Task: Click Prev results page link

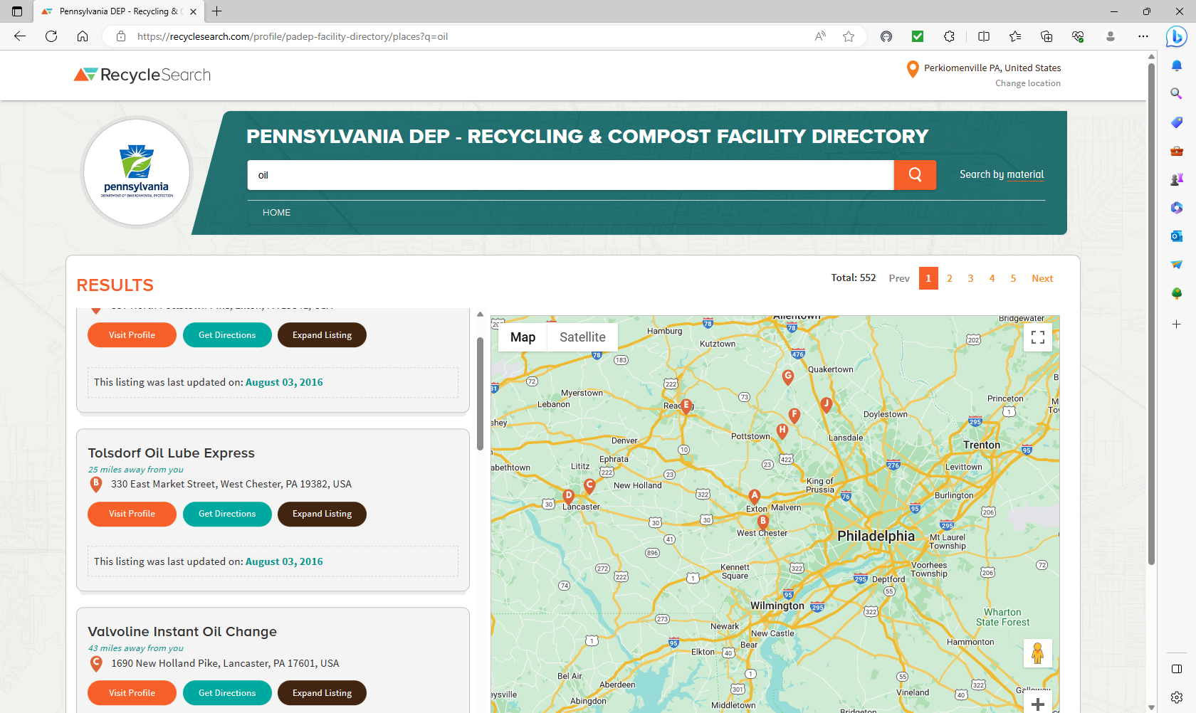Action: tap(899, 278)
